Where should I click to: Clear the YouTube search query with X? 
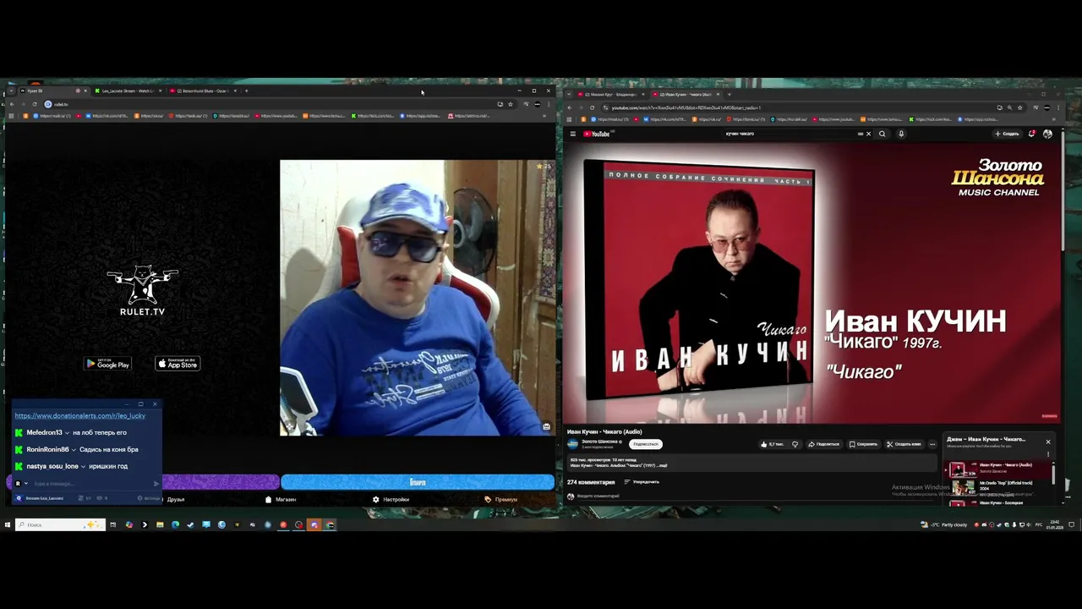pyautogui.click(x=868, y=134)
